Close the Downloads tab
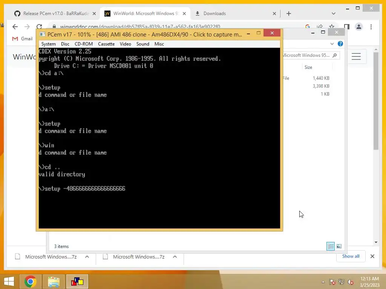The height and width of the screenshot is (289, 386). click(x=274, y=14)
